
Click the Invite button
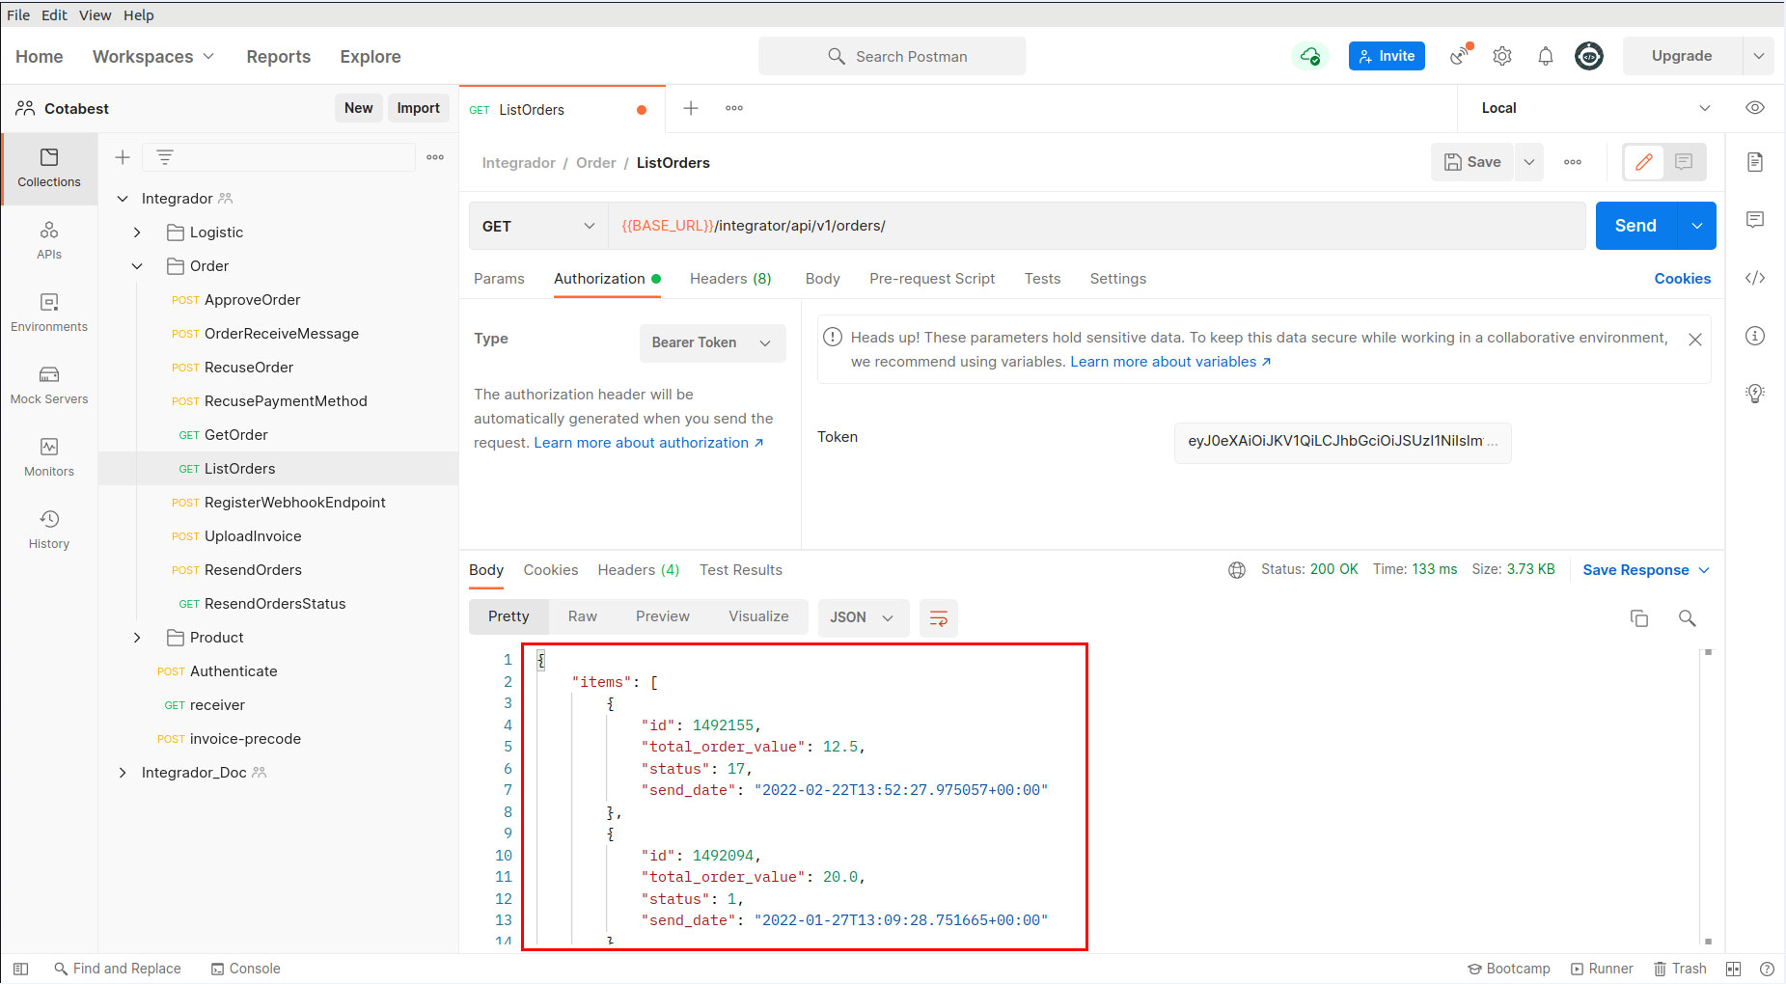(x=1387, y=56)
